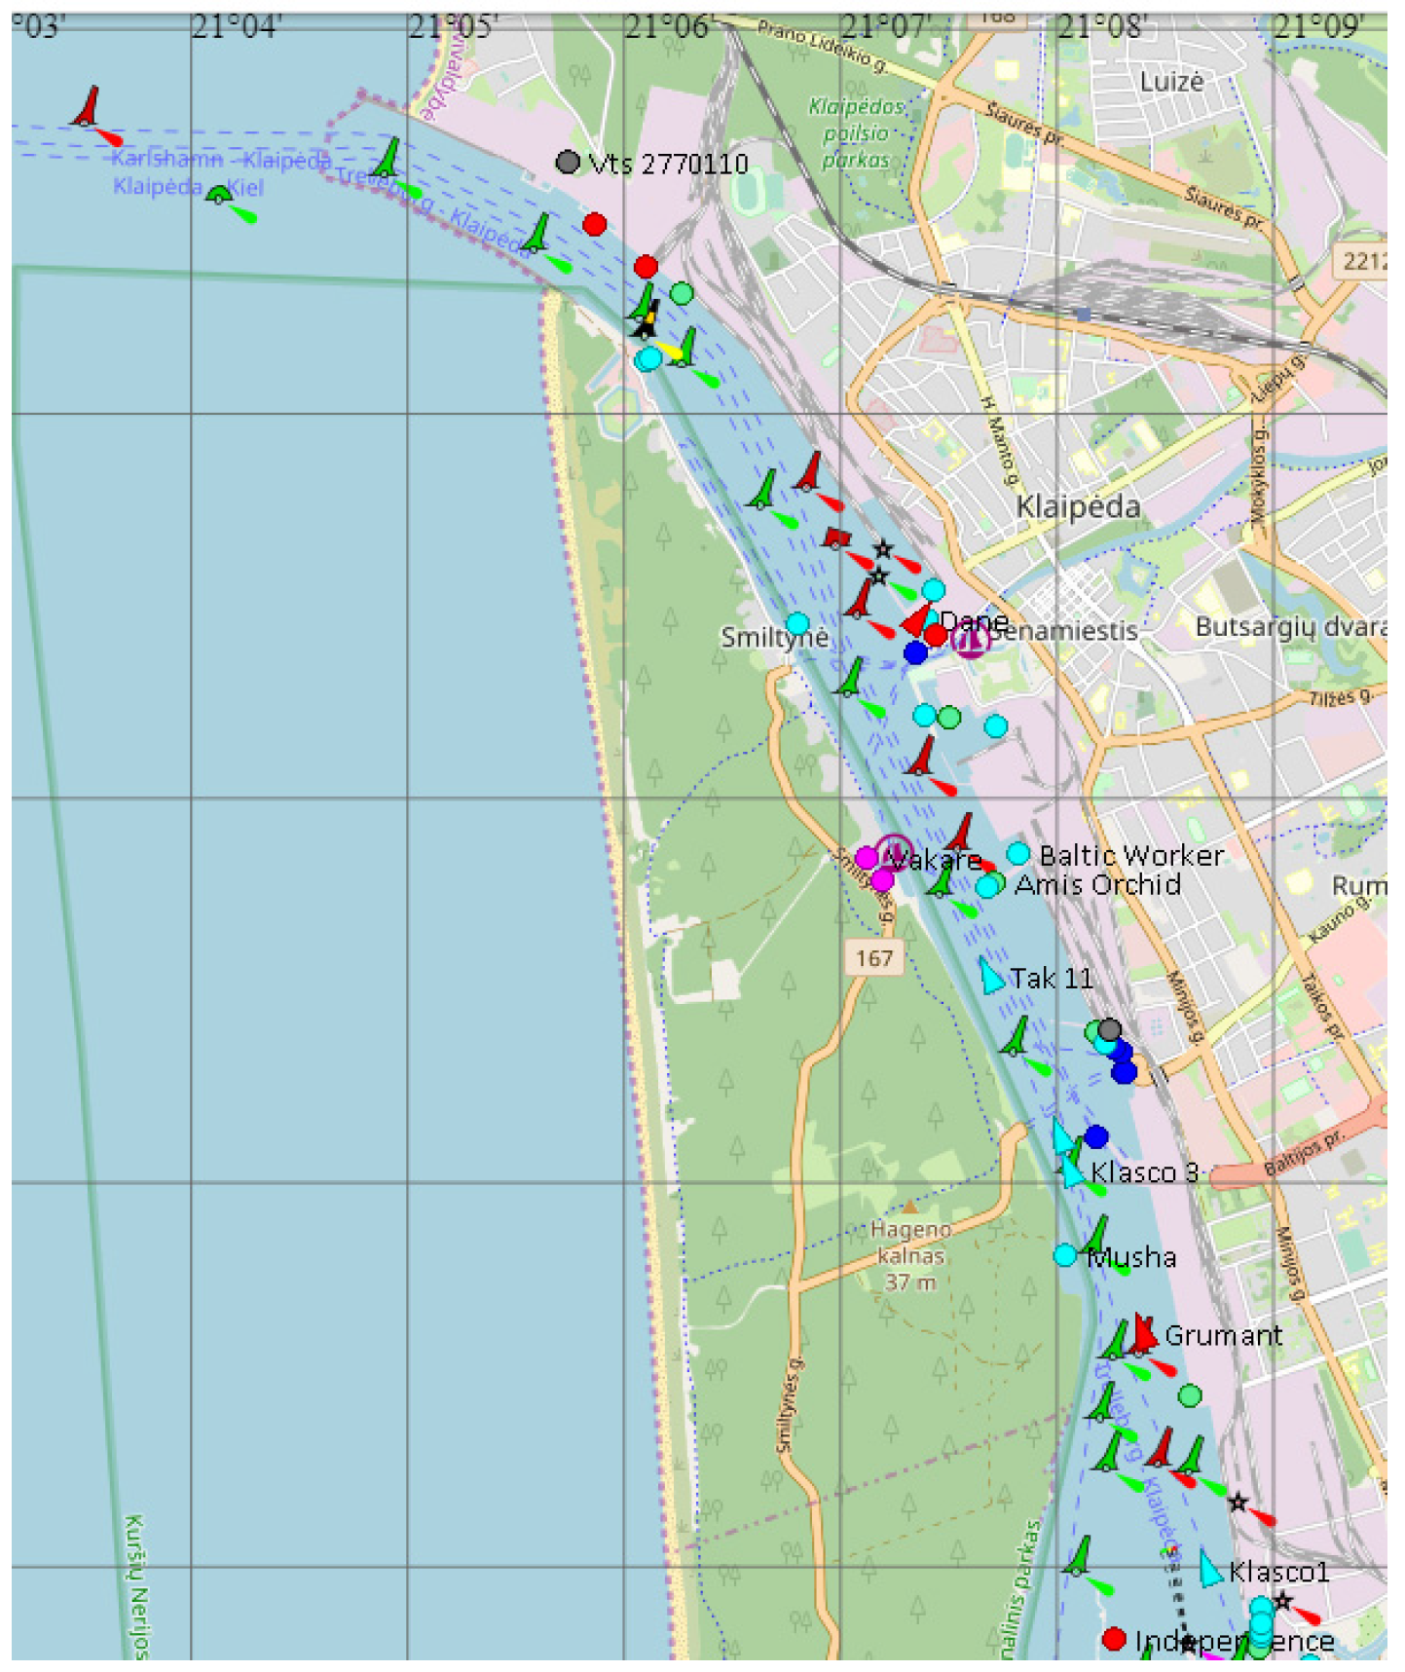Select the cyan triangle vessel Tak 11
Viewport: 1405px width, 1672px height.
click(x=991, y=976)
